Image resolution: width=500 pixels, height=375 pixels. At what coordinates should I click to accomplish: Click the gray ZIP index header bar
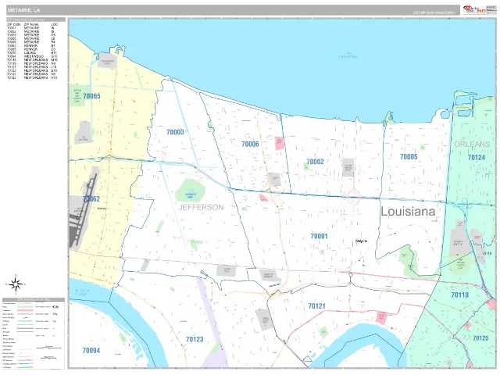(36, 20)
